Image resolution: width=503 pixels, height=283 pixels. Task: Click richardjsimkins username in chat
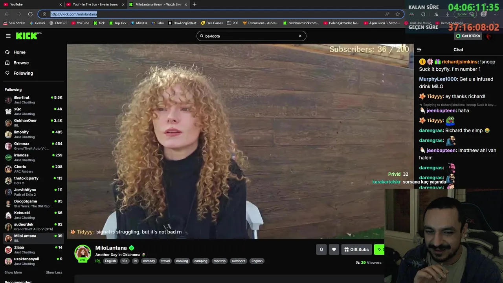click(460, 62)
